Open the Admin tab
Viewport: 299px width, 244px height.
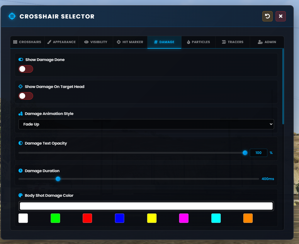click(x=267, y=42)
